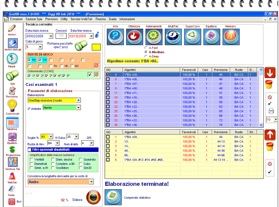
Task: Click the Determinato green checkmark button
Action: pos(90,75)
